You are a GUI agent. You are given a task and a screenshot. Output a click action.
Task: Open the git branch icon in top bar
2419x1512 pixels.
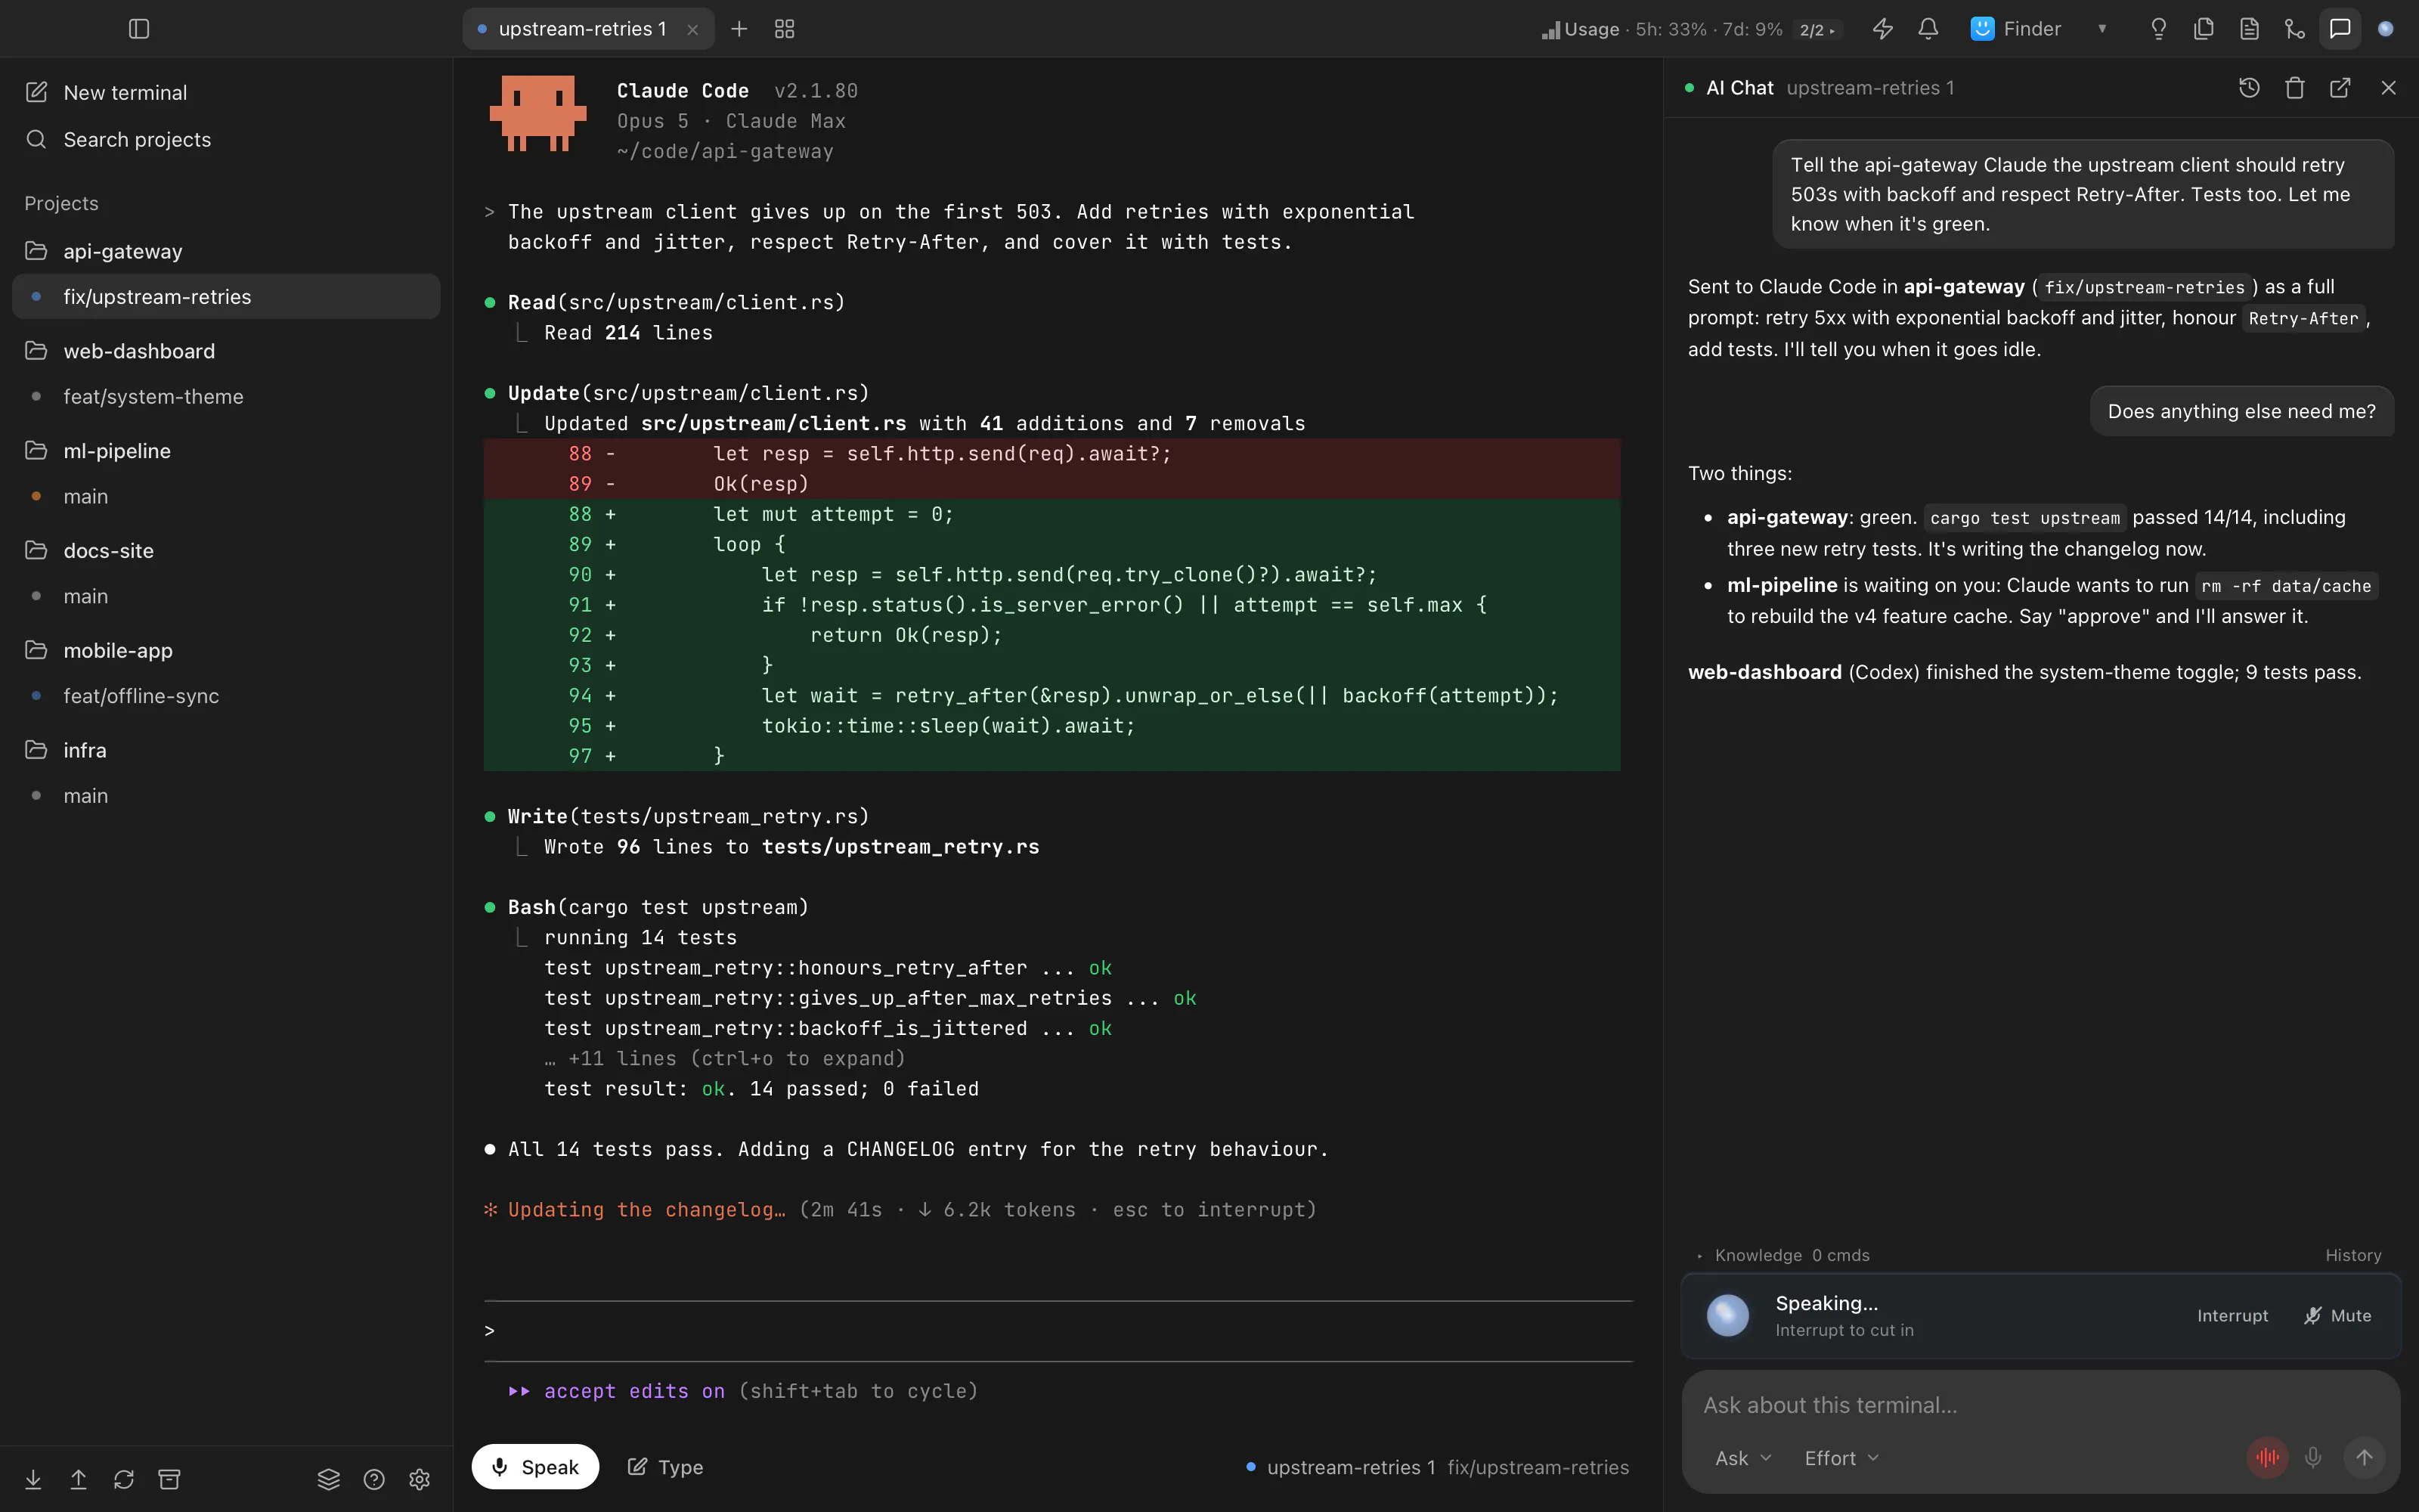point(2295,29)
